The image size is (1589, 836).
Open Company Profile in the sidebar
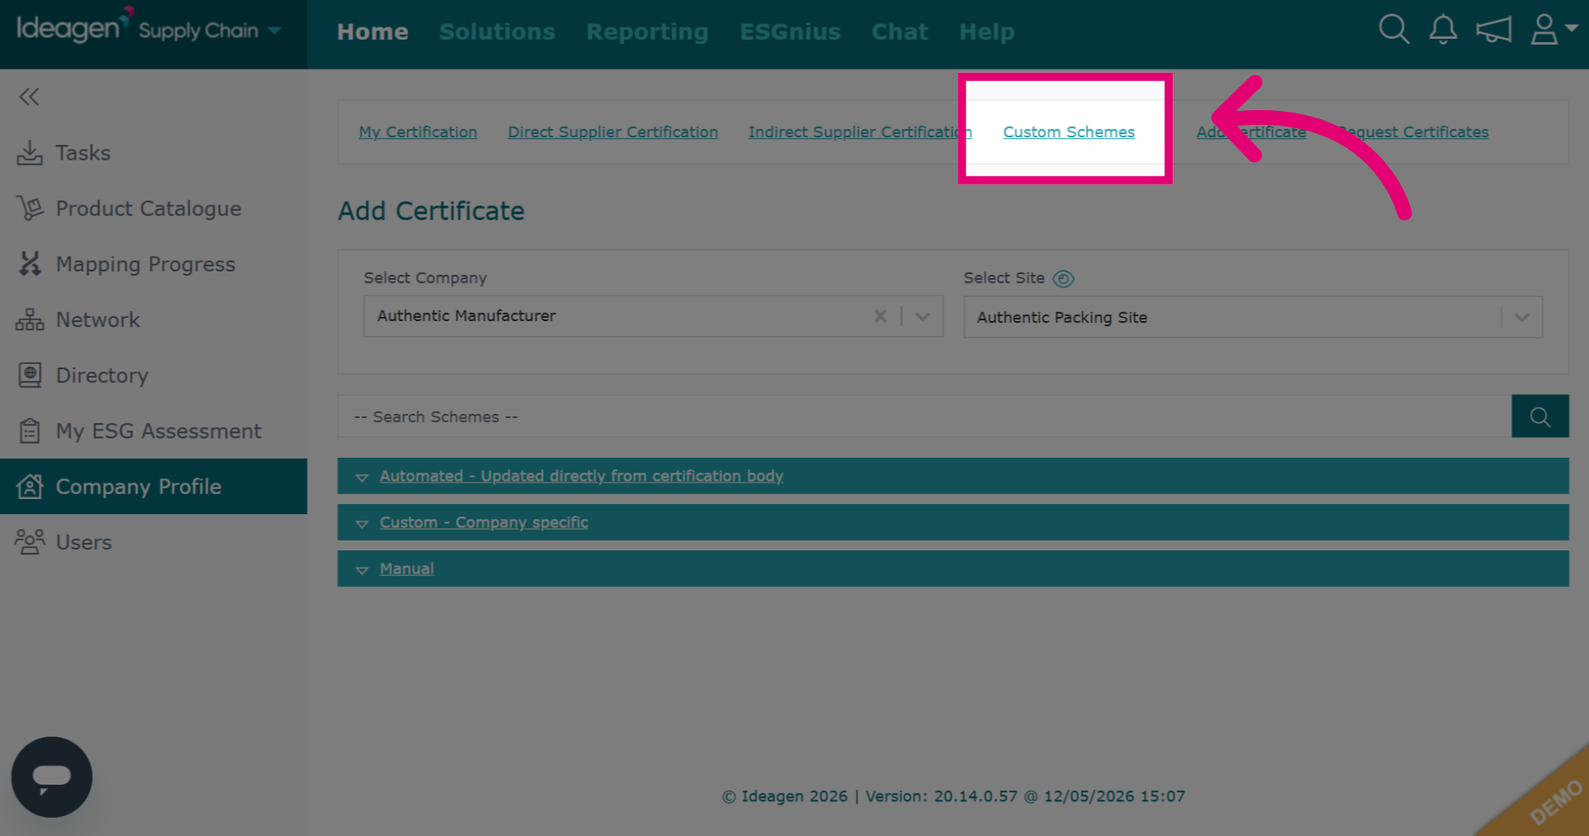point(153,486)
